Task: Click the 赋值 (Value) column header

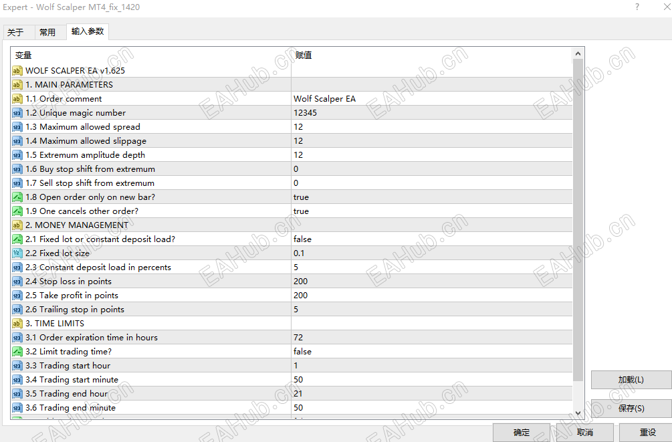Action: click(304, 56)
